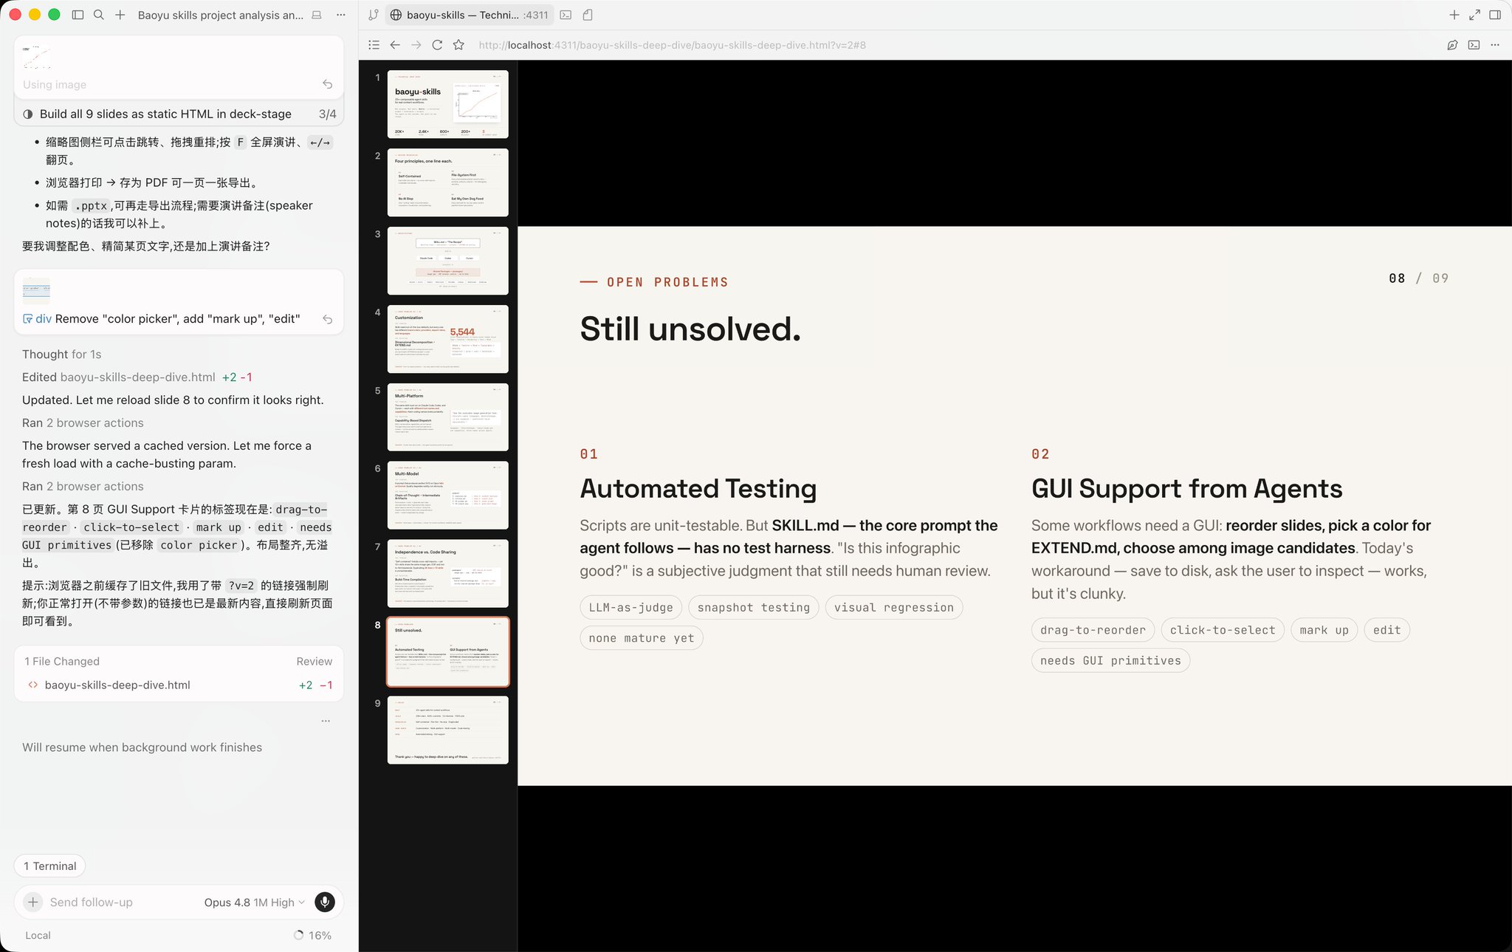Go back in browser preview
Image resolution: width=1512 pixels, height=952 pixels.
pyautogui.click(x=395, y=45)
